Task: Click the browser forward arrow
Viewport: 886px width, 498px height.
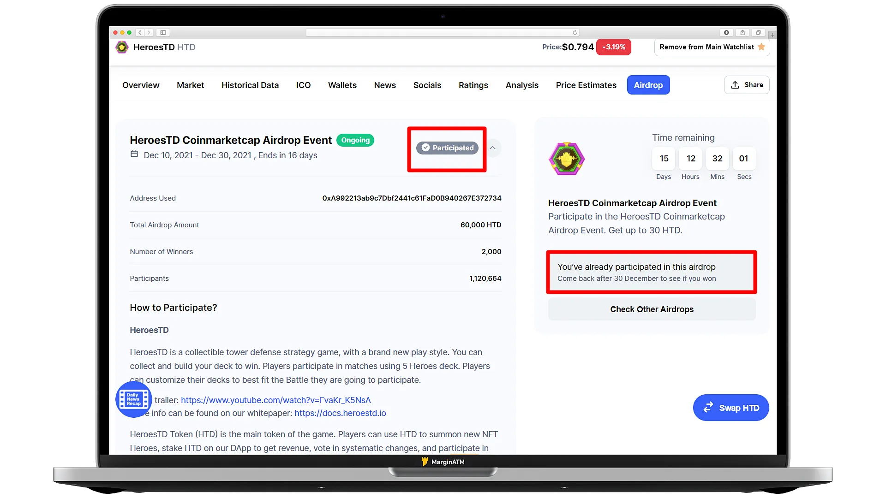Action: pos(149,33)
